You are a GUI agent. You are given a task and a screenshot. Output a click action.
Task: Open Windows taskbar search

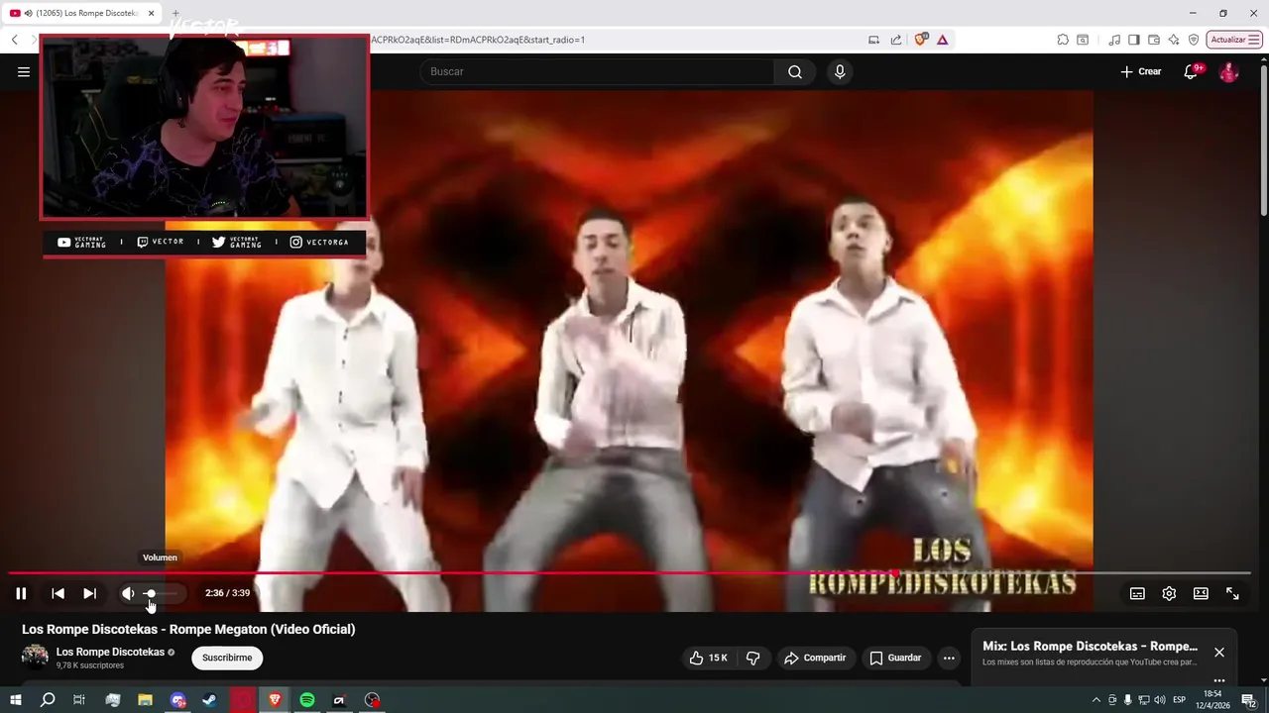(48, 700)
